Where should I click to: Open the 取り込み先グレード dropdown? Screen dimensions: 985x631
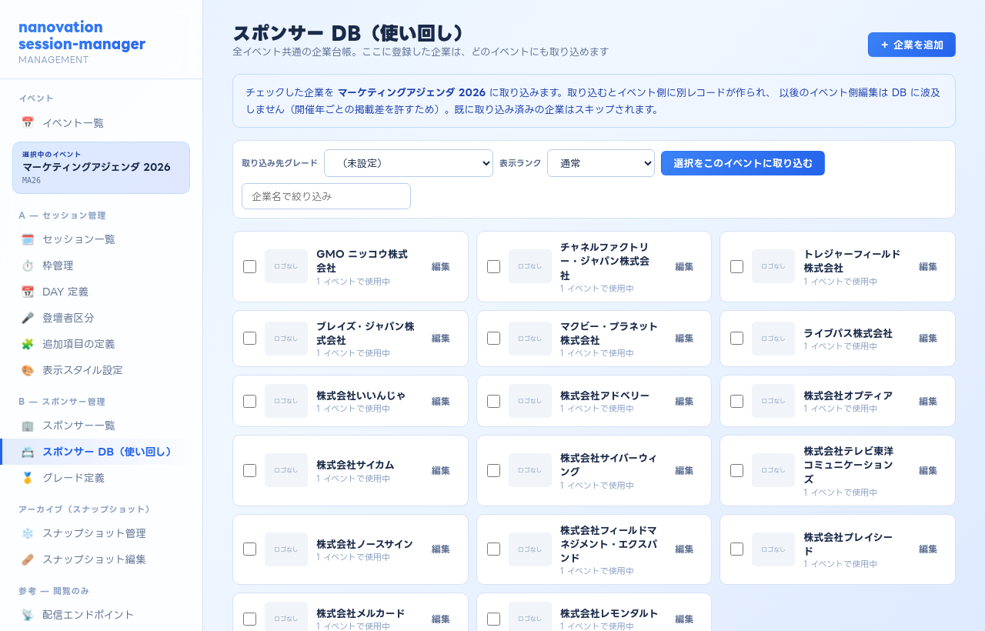click(x=409, y=163)
